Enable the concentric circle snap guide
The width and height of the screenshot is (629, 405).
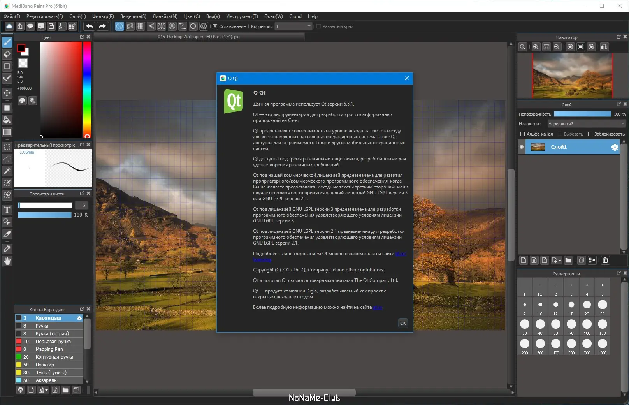172,26
